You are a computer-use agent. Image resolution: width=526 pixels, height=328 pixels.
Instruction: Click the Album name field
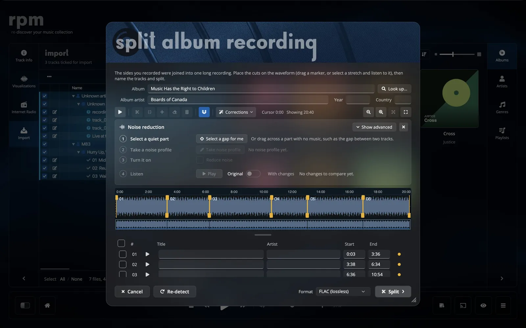tap(261, 89)
